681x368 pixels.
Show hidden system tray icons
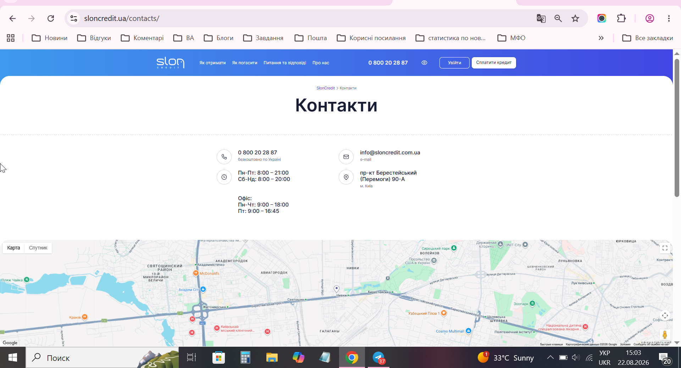click(x=550, y=357)
